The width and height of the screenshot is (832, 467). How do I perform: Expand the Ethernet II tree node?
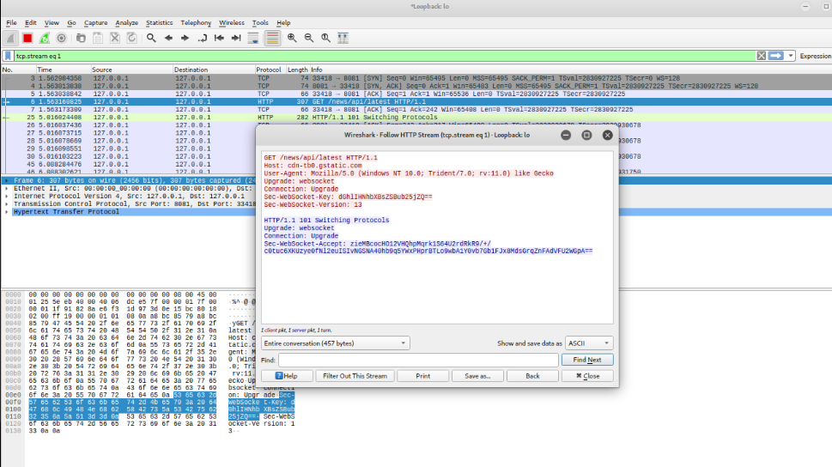pyautogui.click(x=7, y=188)
